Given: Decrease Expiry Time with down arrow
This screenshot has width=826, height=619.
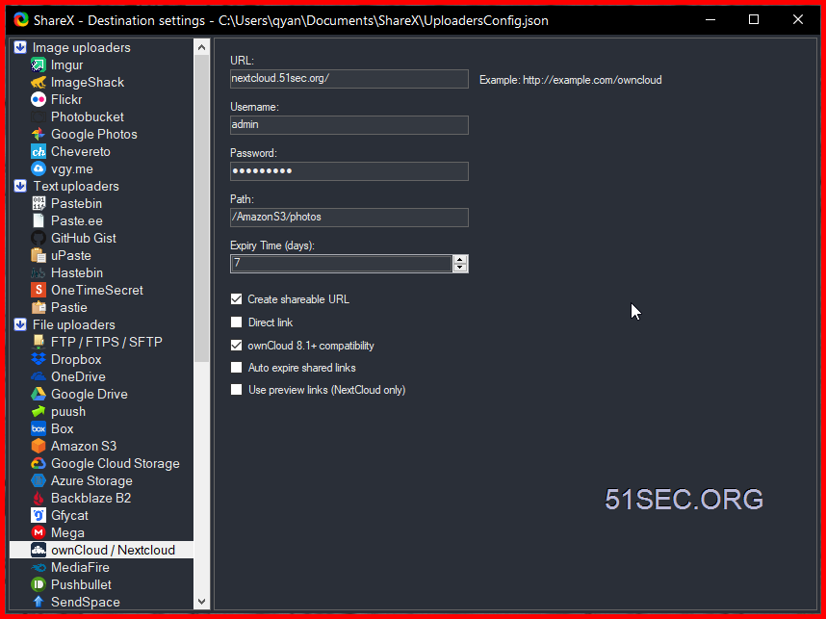Looking at the screenshot, I should (x=460, y=268).
